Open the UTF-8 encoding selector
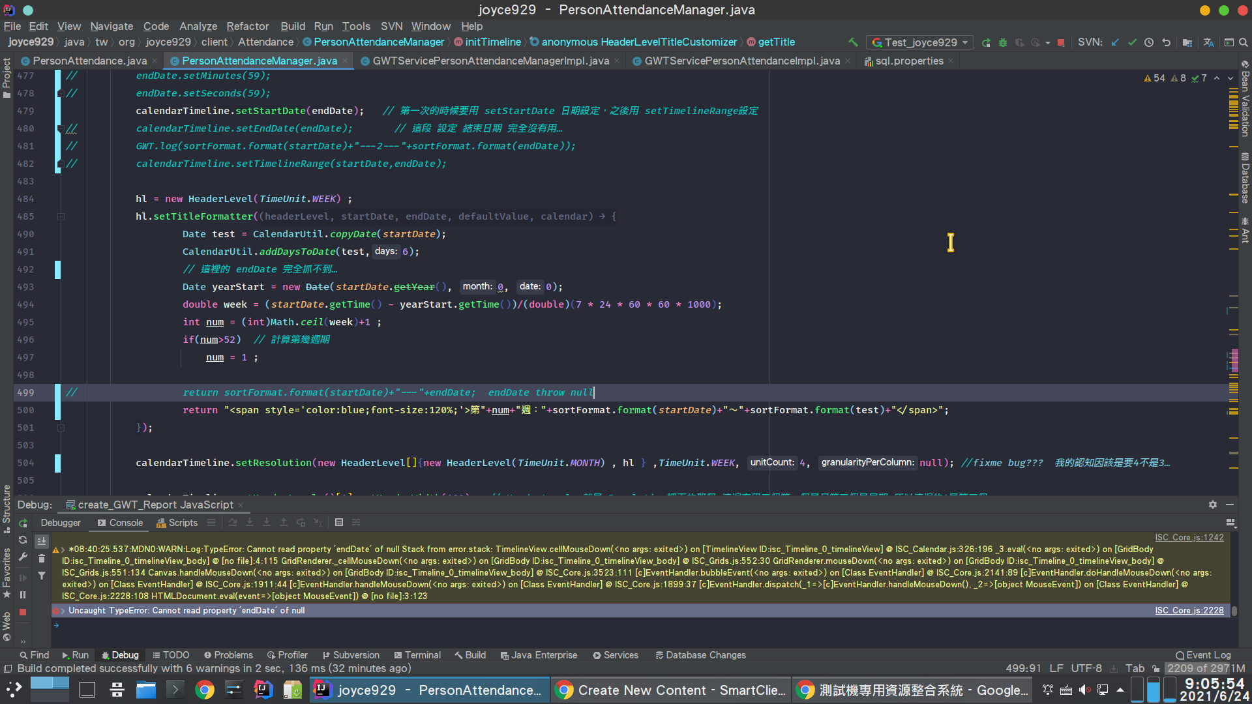 pyautogui.click(x=1086, y=669)
